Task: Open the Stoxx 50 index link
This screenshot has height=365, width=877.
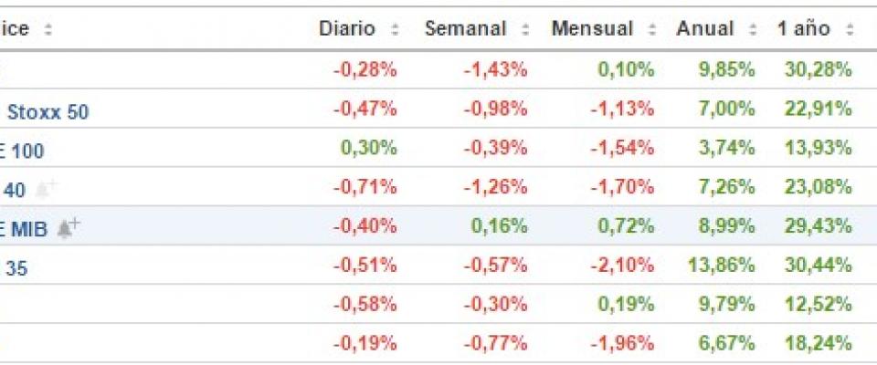Action: 48,112
